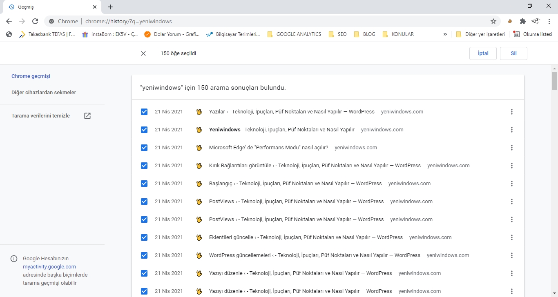Uncheck the Microsoft Edge Performans Modu entry

pyautogui.click(x=144, y=148)
